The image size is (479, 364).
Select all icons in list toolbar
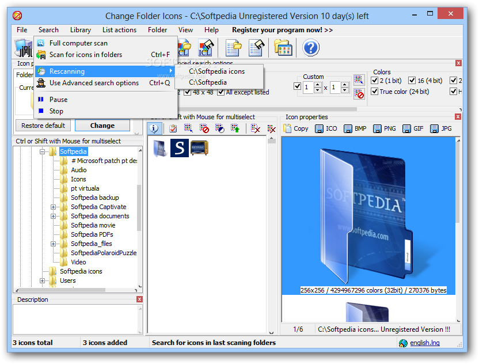coord(188,128)
